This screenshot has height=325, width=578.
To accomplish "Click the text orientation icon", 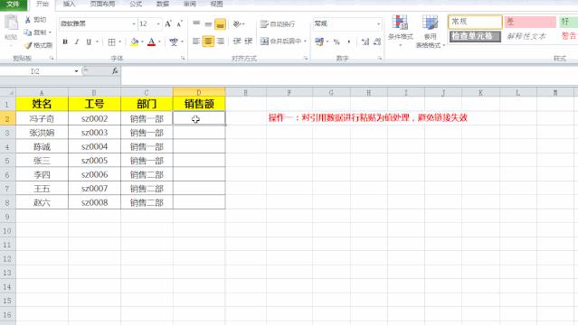I will (x=237, y=24).
